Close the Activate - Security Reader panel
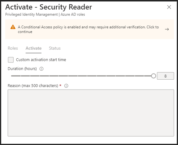Image resolution: width=178 pixels, height=145 pixels. click(x=169, y=7)
